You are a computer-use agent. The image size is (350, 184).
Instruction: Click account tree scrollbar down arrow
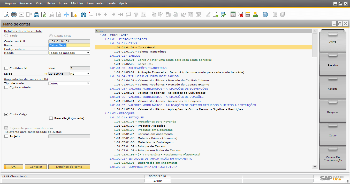[x=315, y=167]
